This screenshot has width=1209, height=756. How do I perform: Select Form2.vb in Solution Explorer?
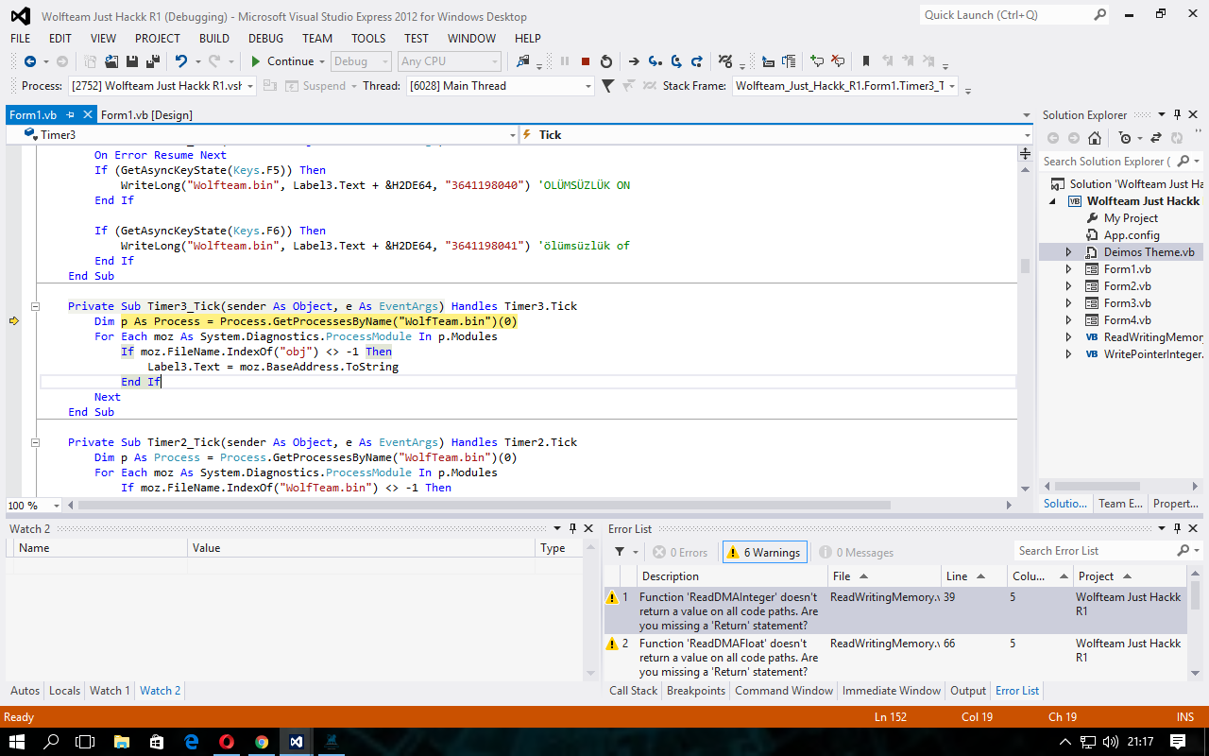coord(1127,286)
